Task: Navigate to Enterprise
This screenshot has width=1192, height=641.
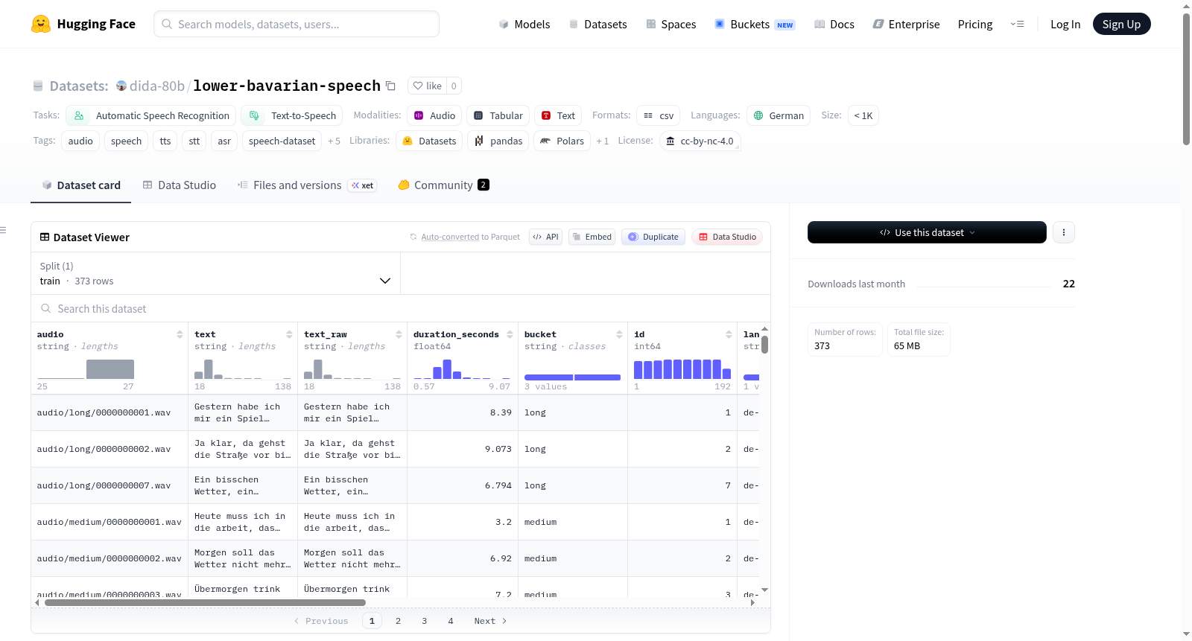Action: (906, 24)
